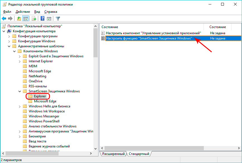
Task: Select Анализ стабильности Windows item
Action: (x=52, y=126)
